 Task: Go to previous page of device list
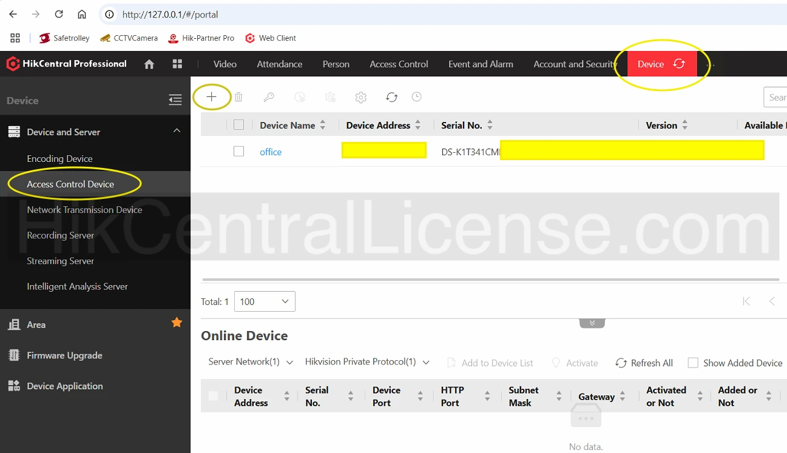(x=772, y=301)
